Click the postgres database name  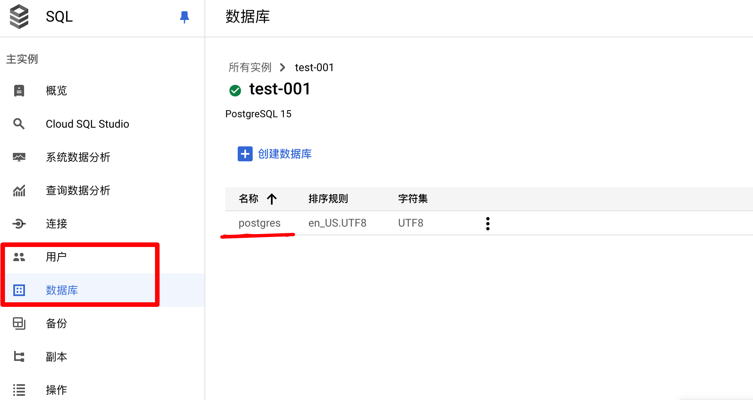(260, 223)
